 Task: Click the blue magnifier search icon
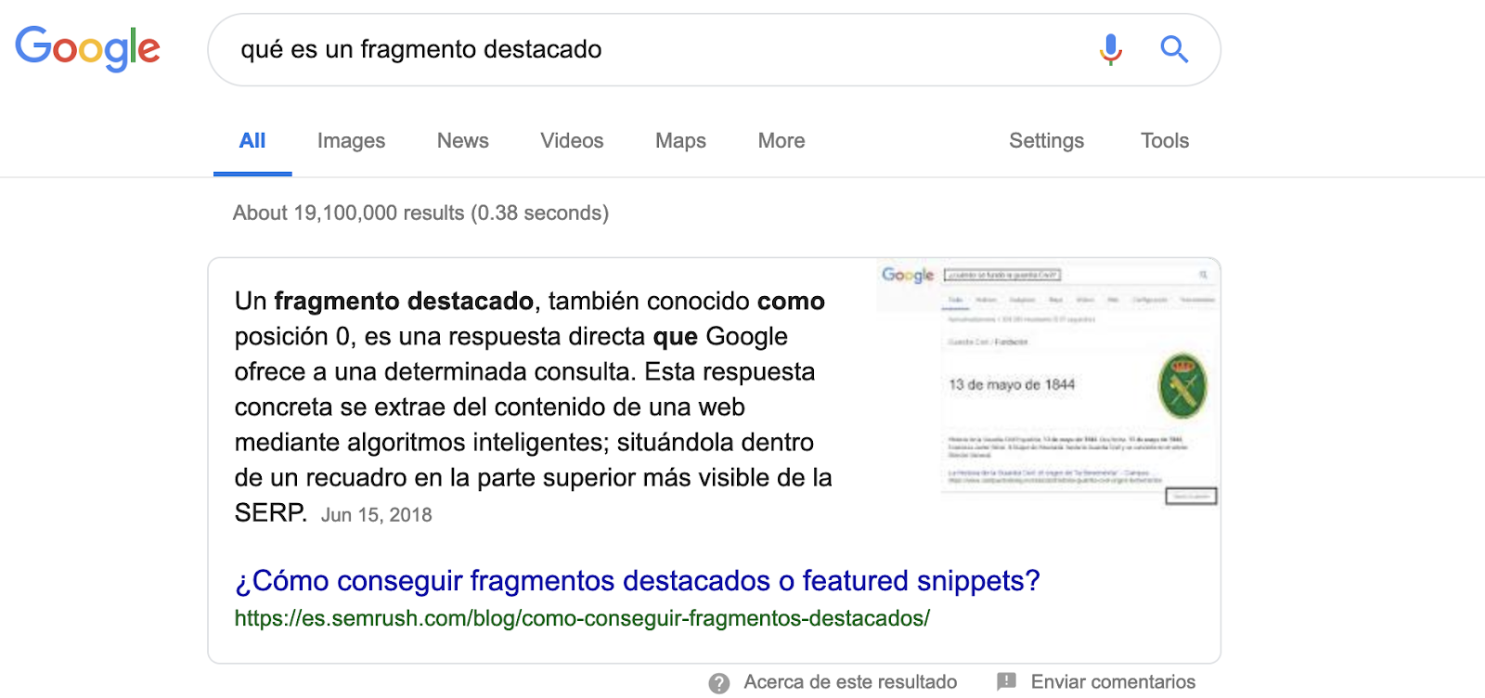[1174, 49]
